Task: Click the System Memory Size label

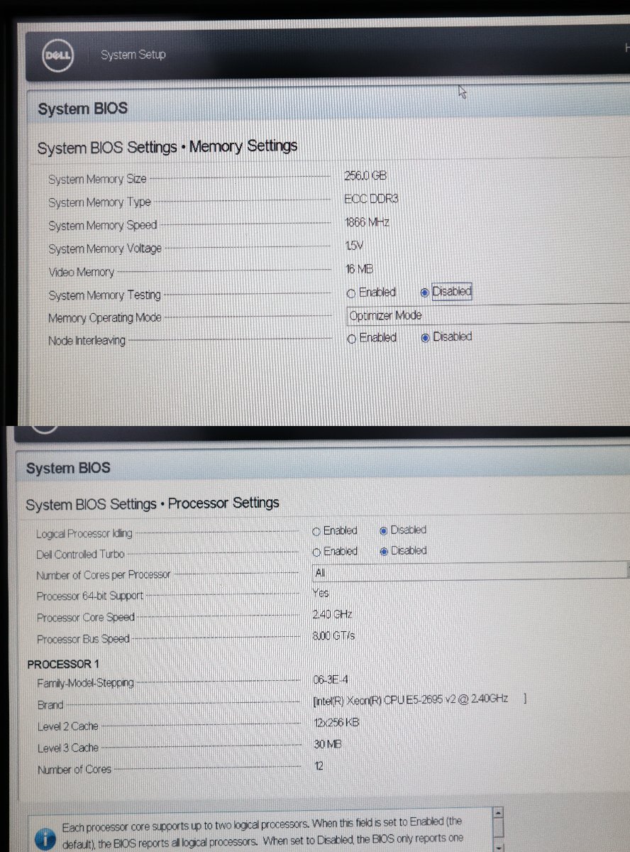Action: point(97,180)
